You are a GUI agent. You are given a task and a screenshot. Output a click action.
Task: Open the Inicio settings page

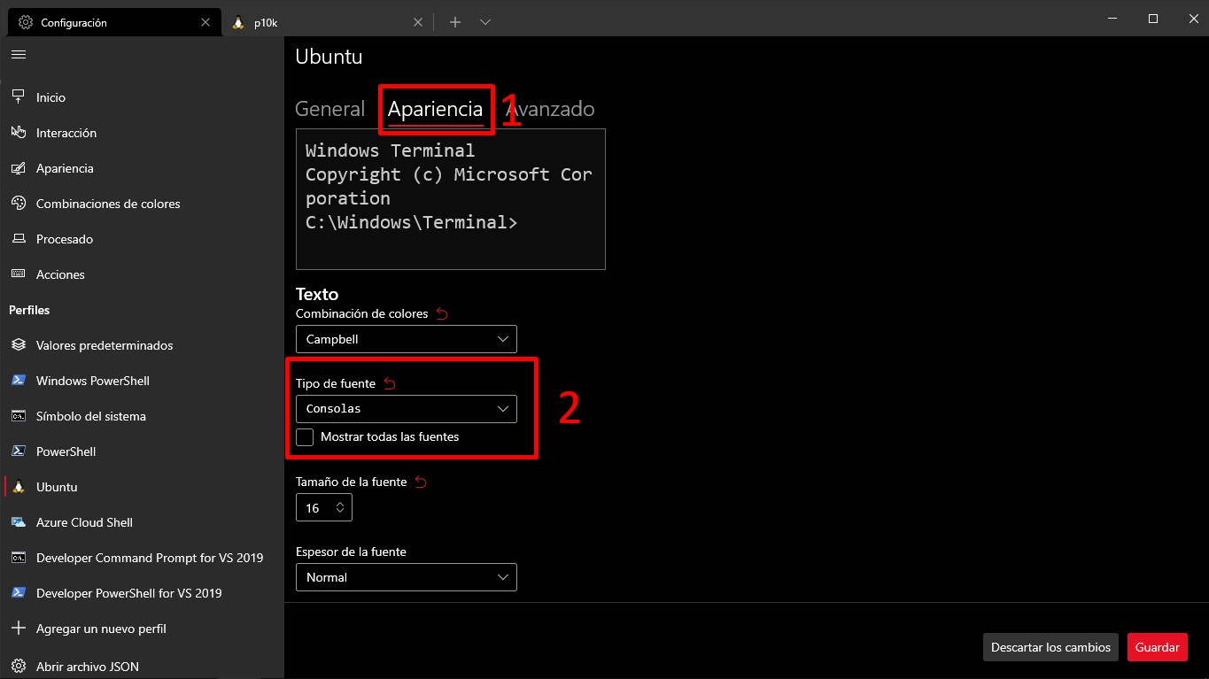click(142, 97)
